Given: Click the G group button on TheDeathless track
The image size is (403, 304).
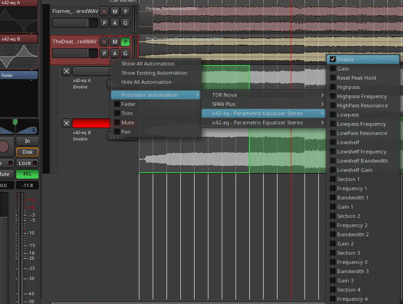Looking at the screenshot, I should pyautogui.click(x=125, y=53).
